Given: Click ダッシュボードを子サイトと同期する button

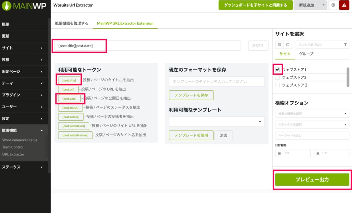Looking at the screenshot, I should (255, 5).
